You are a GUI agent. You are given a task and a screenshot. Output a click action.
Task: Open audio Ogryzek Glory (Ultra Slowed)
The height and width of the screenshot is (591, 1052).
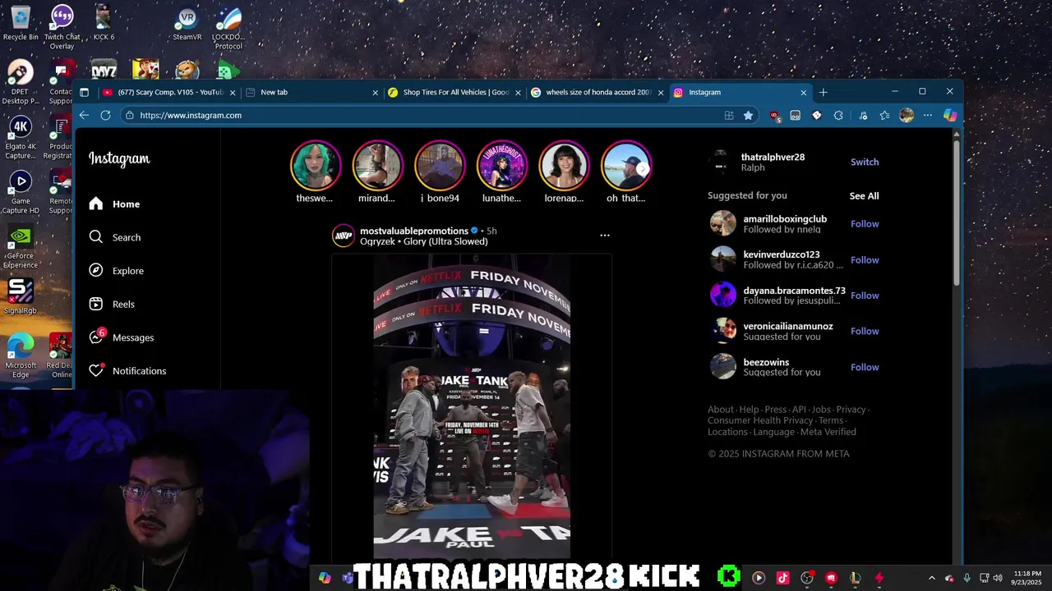tap(423, 241)
